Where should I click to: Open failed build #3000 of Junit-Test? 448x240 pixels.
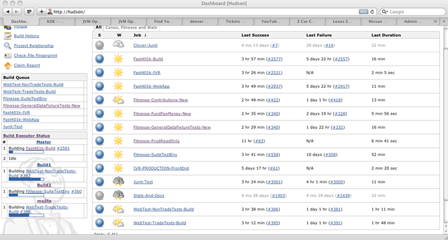[x=337, y=182]
